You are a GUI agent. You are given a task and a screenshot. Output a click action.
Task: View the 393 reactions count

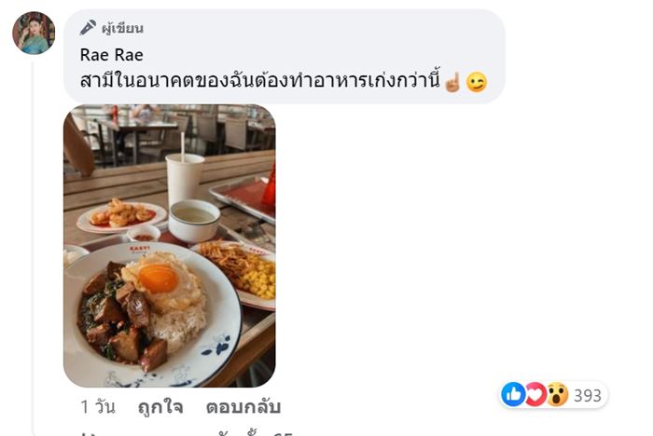point(588,395)
